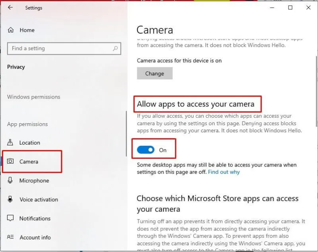Click the sidebar vertical scrollbar
This screenshot has width=318, height=252.
[x=126, y=134]
